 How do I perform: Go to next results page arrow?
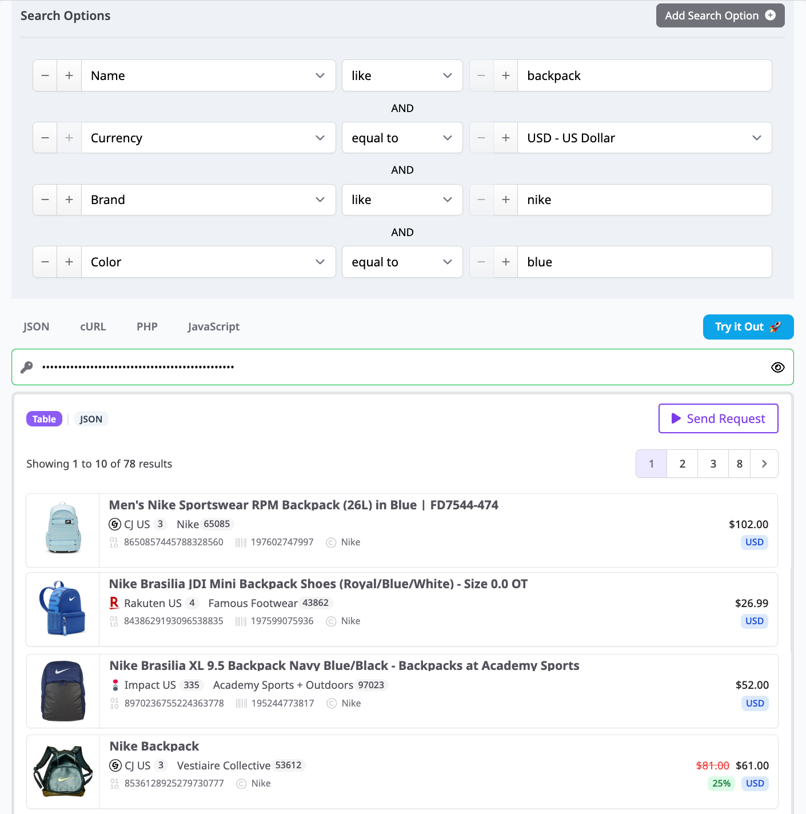coord(764,464)
